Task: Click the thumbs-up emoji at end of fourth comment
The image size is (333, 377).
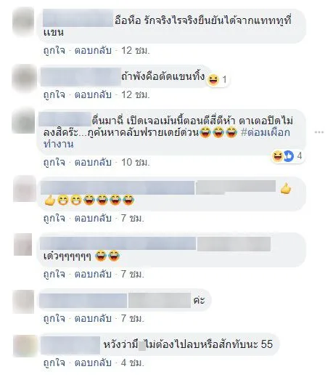Action: [x=286, y=189]
